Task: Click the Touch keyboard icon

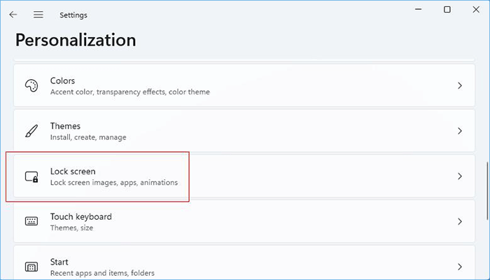Action: coord(31,221)
